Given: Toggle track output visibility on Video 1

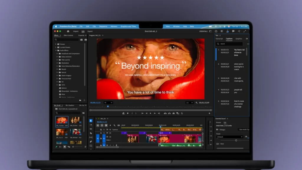Looking at the screenshot, I should point(110,137).
